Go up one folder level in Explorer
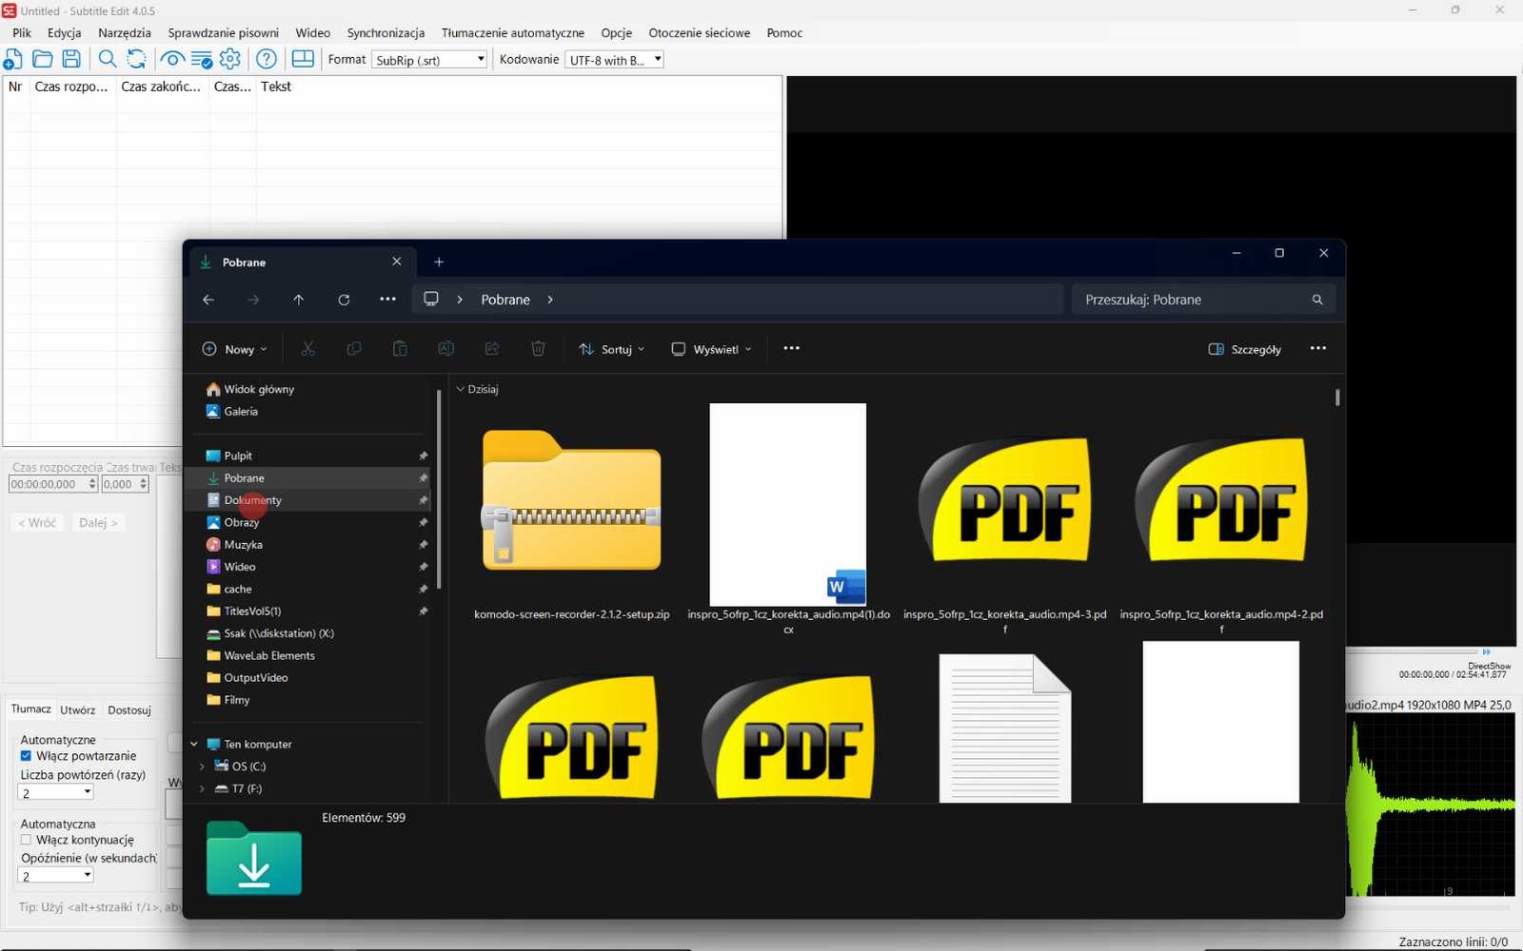 tap(298, 300)
